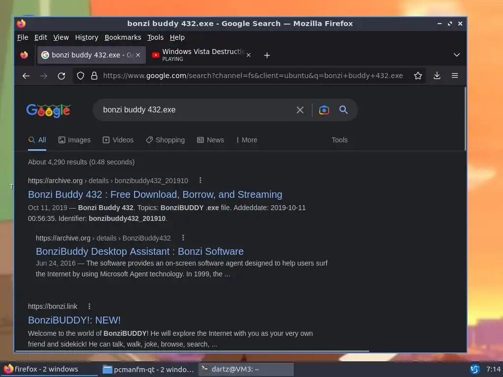503x377 pixels.
Task: Open tracking protection shield icon
Action: pos(81,76)
